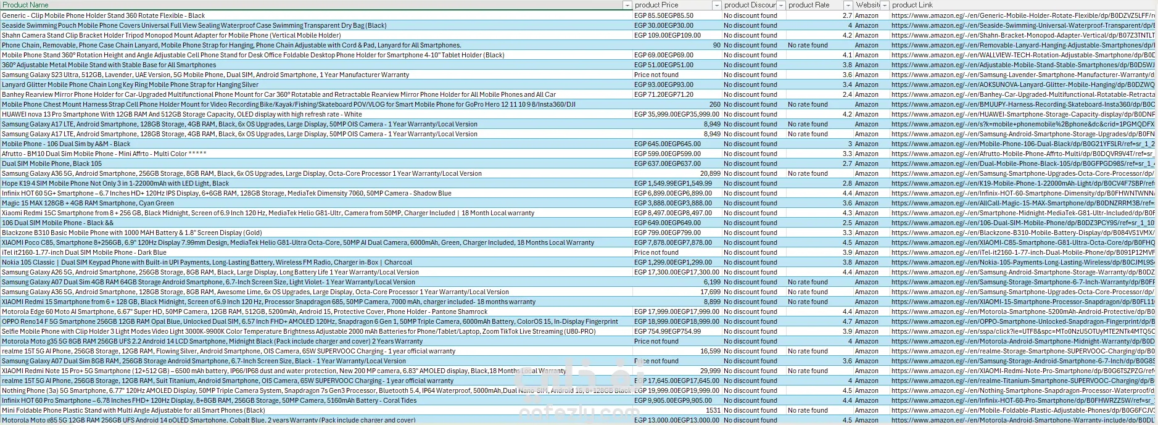The width and height of the screenshot is (1158, 425).
Task: Select price EGP 35,999.00EGP35,999.00
Action: point(677,114)
